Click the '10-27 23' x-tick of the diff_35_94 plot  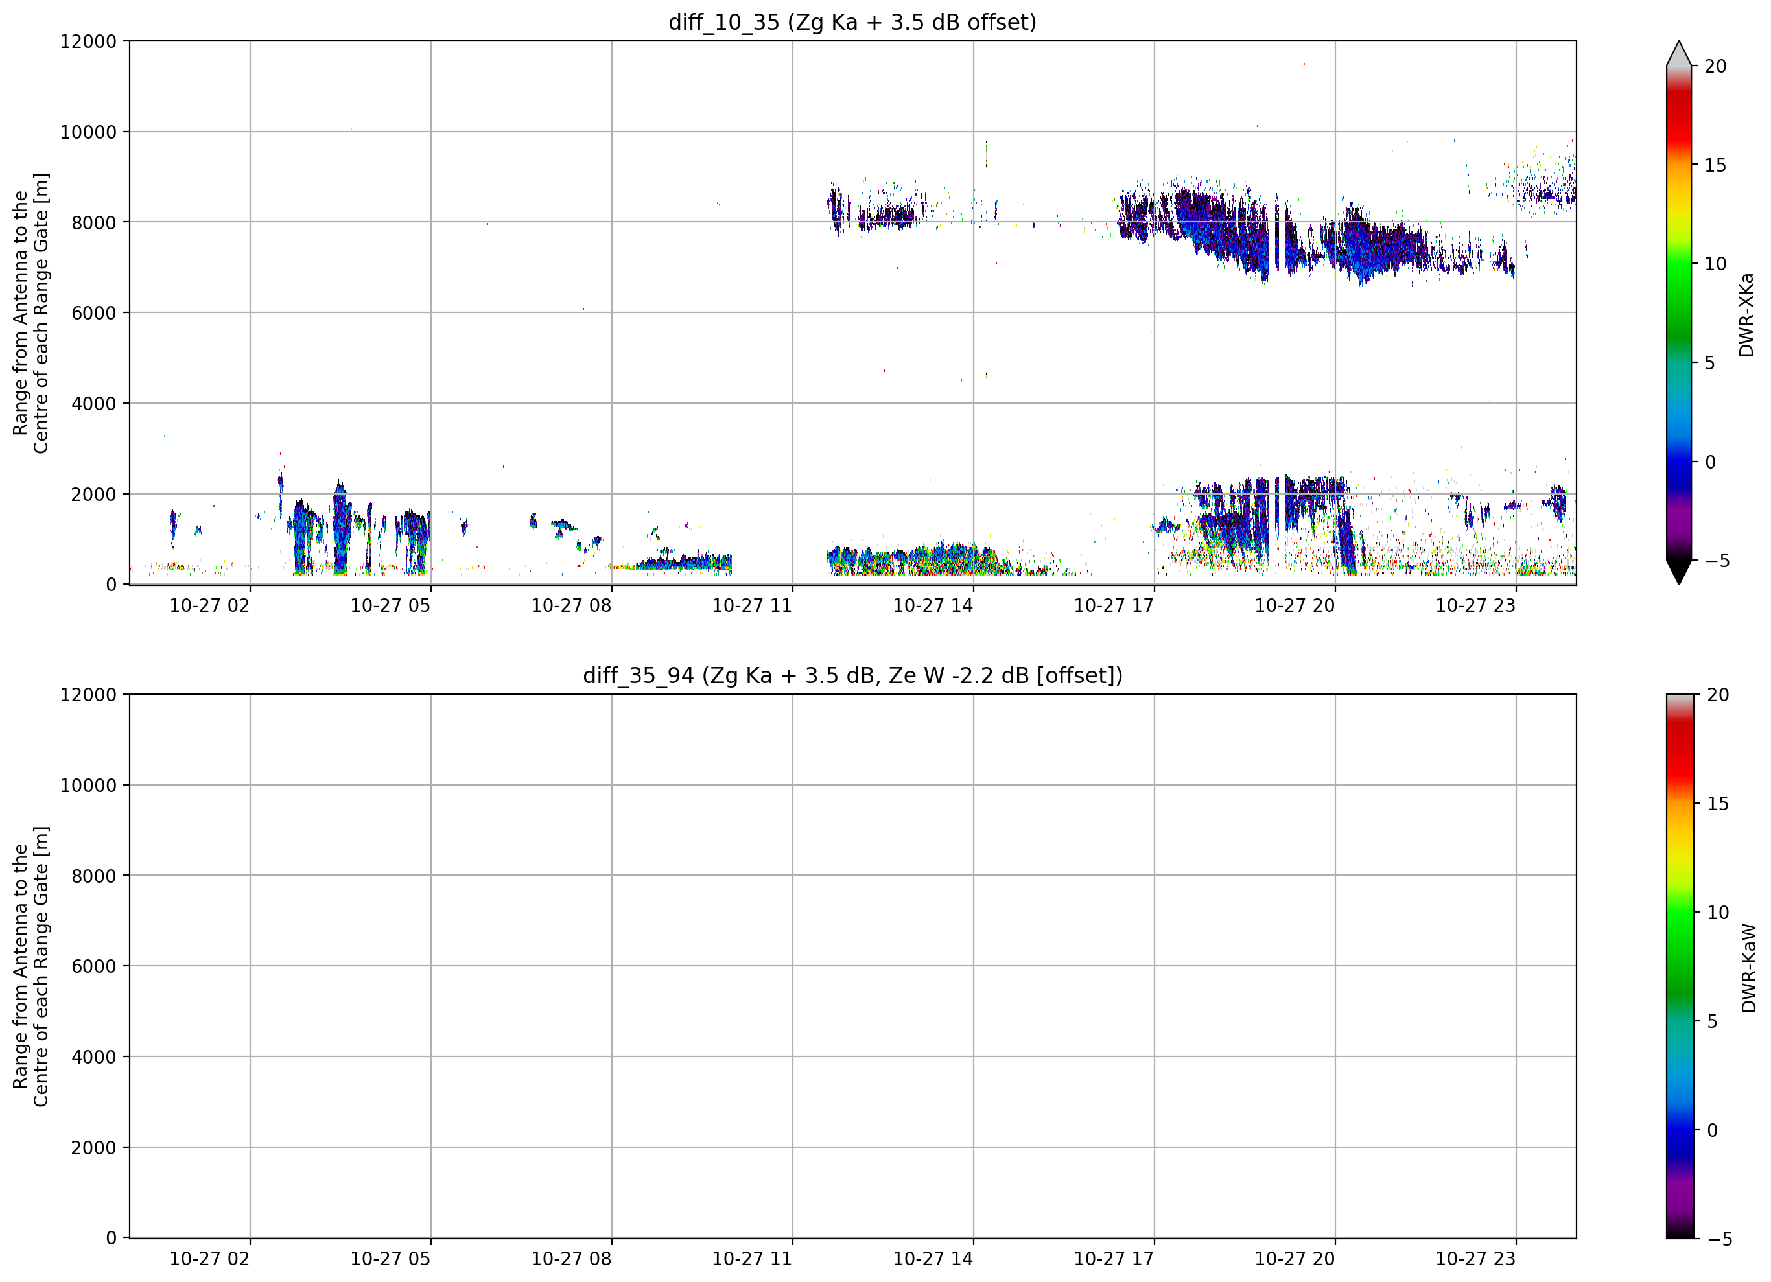(1476, 1259)
